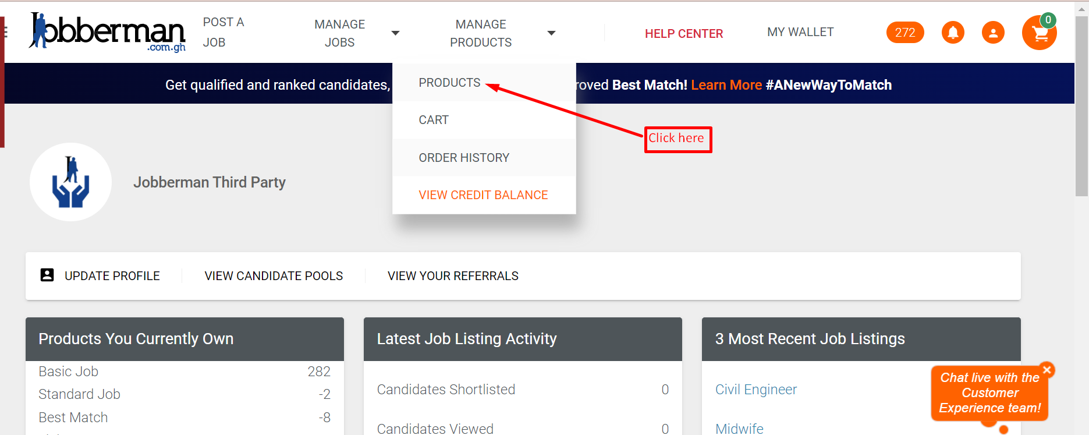Click the Jobberman logo
The height and width of the screenshot is (435, 1089).
107,32
